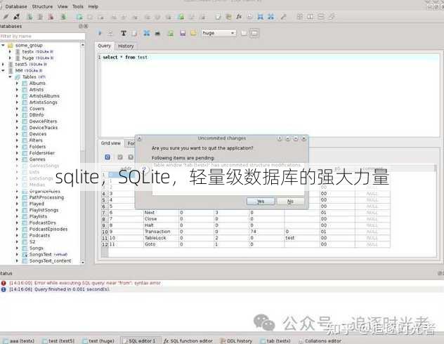Click Yes in Uncommitted changes dialog
444x344 pixels.
tap(261, 201)
